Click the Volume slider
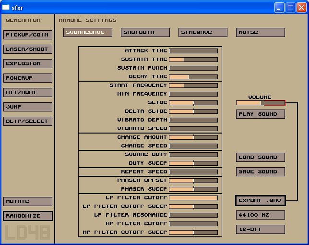This screenshot has width=309, height=245. [260, 102]
